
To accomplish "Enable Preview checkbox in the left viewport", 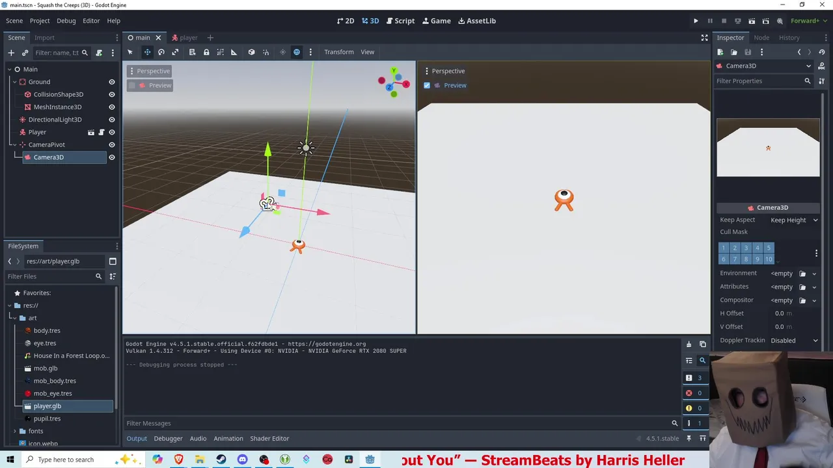I will tap(132, 85).
